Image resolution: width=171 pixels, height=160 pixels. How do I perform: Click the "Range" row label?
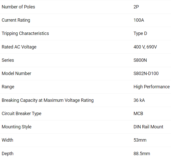point(8,87)
